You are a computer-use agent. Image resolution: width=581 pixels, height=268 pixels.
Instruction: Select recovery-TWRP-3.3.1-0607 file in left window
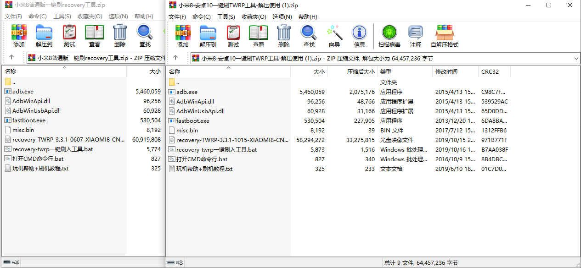click(68, 140)
